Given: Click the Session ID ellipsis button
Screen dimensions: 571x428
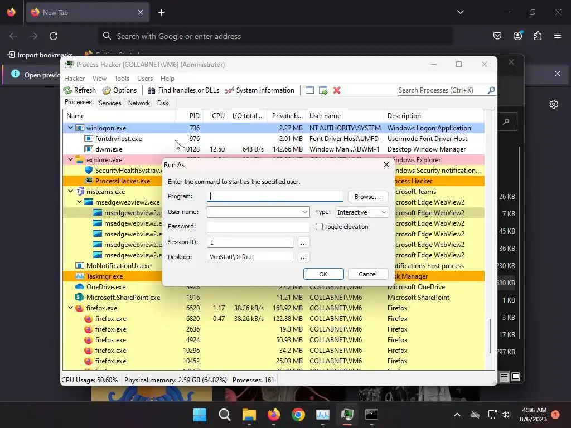Looking at the screenshot, I should (x=303, y=242).
